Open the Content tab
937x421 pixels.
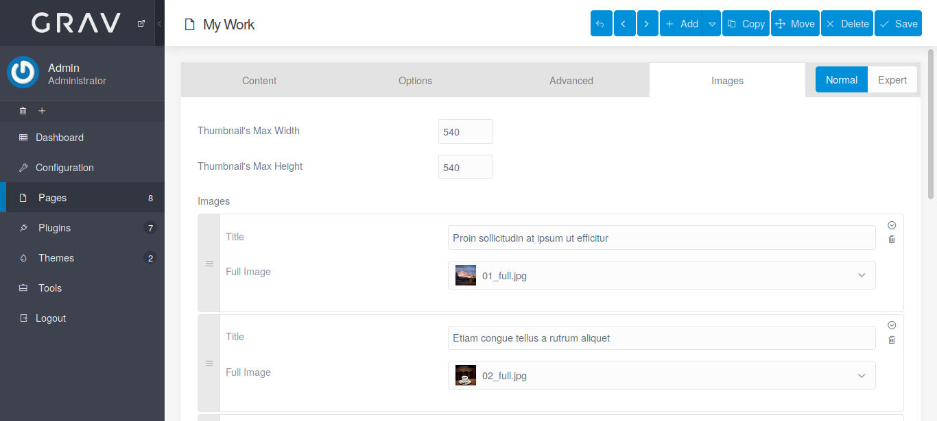click(259, 80)
